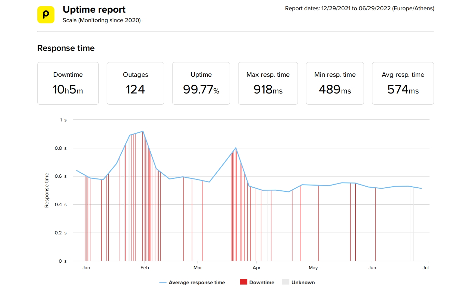Select the Min resp. time 489ms card
This screenshot has height=290, width=466.
pyautogui.click(x=335, y=83)
